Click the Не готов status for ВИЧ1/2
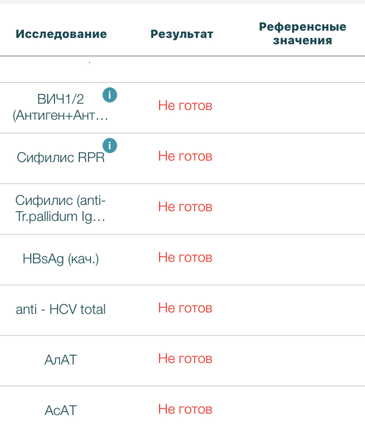365x436 pixels. coord(185,106)
